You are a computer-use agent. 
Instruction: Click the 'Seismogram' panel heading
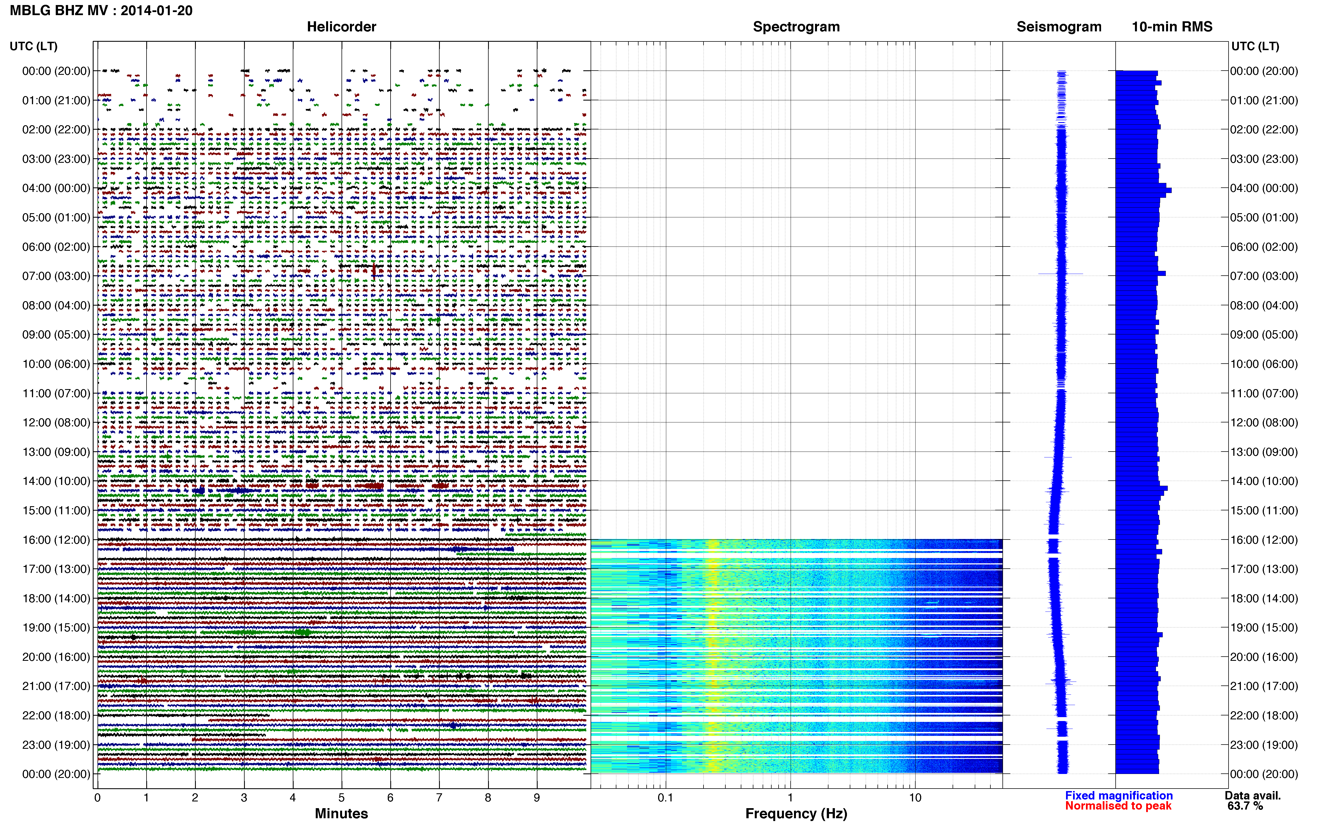(1059, 27)
